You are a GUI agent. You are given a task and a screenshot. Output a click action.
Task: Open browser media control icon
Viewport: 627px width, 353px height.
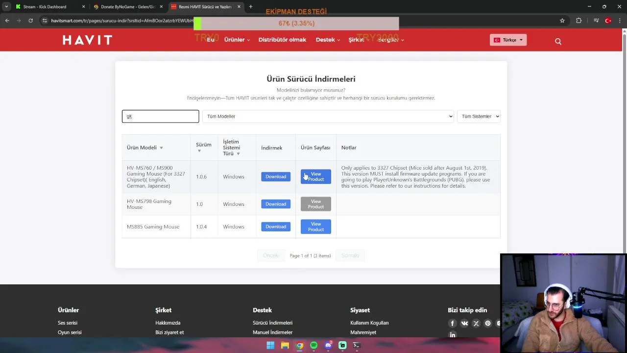pos(596,21)
